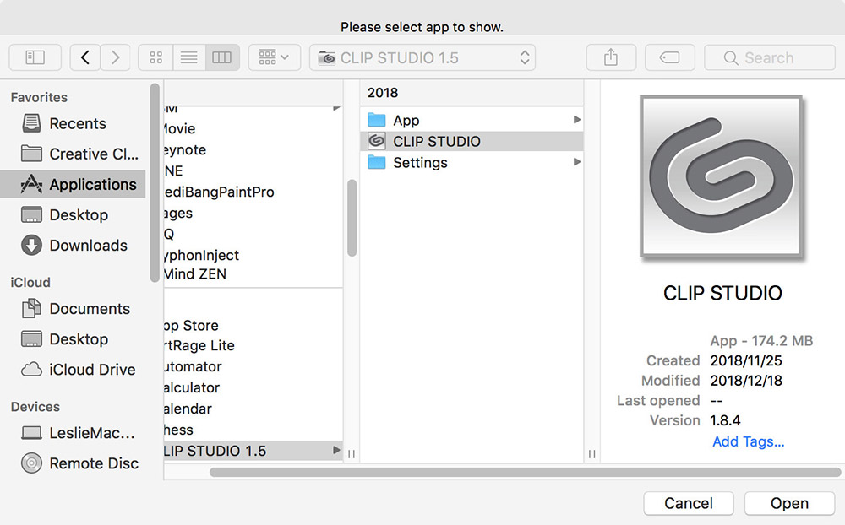The height and width of the screenshot is (525, 845).
Task: Switch to icon grid view
Action: pyautogui.click(x=155, y=57)
